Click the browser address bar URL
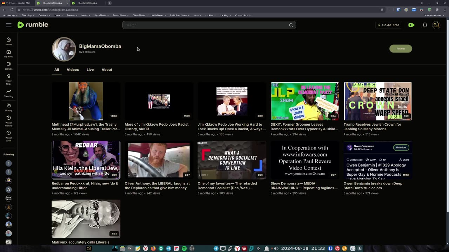The width and height of the screenshot is (449, 252). pos(50,10)
